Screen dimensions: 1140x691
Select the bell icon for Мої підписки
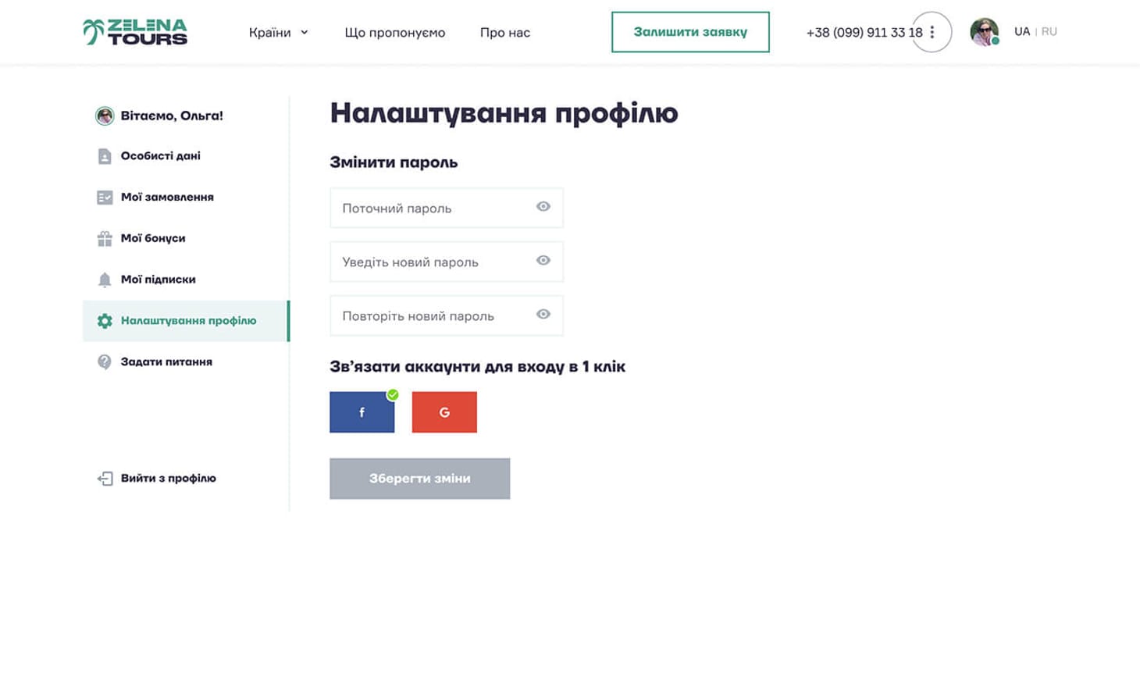pyautogui.click(x=103, y=279)
